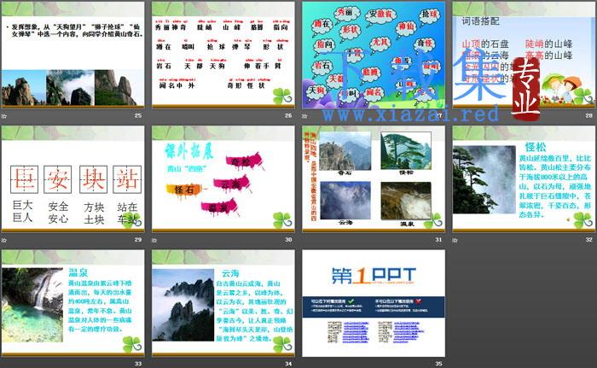Screen dimensions: 597x368
Task: Click slide number label 34
Action: click(x=288, y=364)
